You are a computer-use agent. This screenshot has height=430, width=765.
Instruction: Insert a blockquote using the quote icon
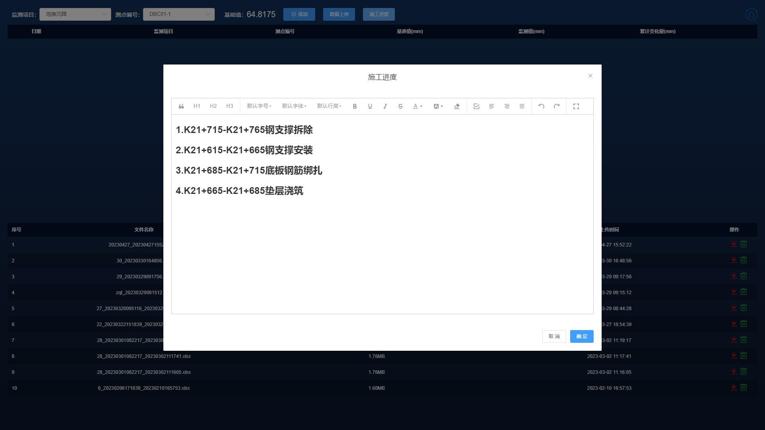pos(181,106)
